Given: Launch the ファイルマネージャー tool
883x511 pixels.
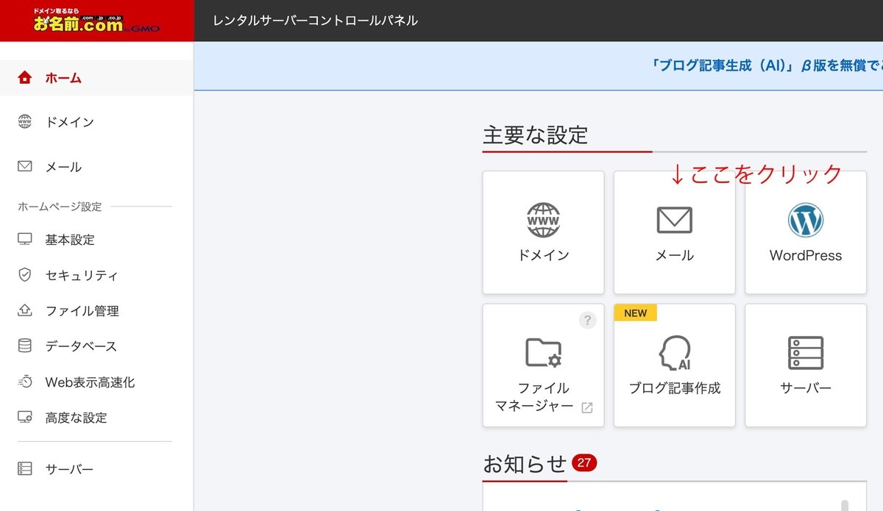Looking at the screenshot, I should [x=543, y=365].
